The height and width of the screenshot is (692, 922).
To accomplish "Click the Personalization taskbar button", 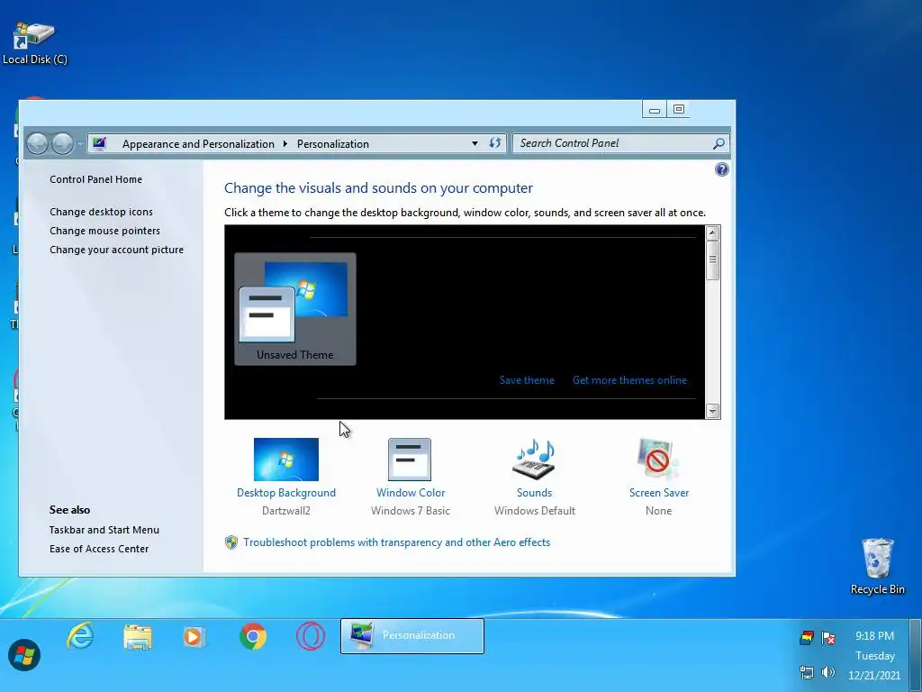I will (x=412, y=635).
